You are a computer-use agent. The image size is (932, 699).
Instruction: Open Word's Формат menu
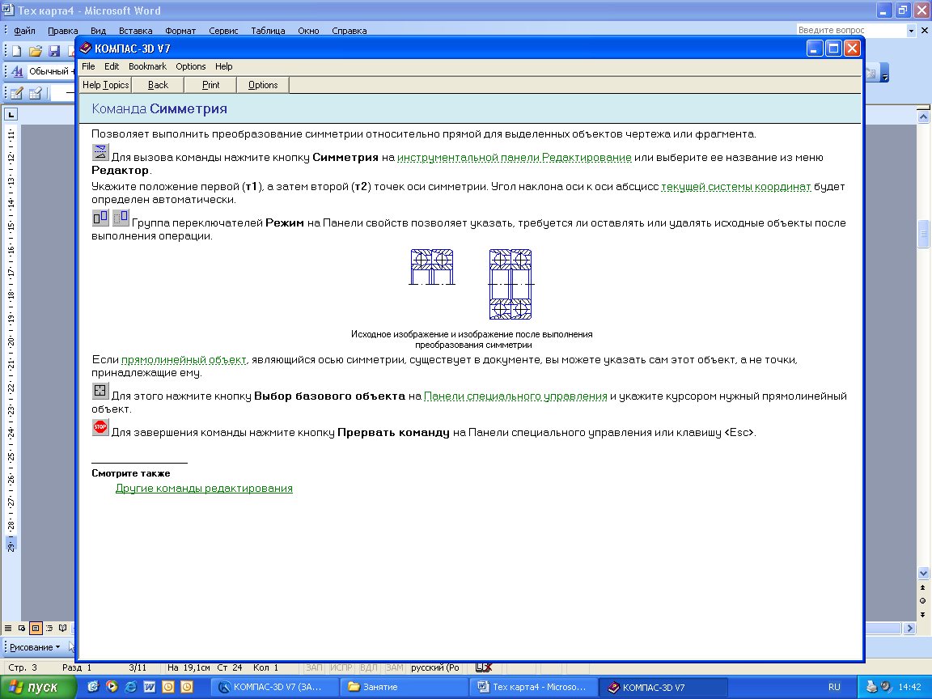180,31
